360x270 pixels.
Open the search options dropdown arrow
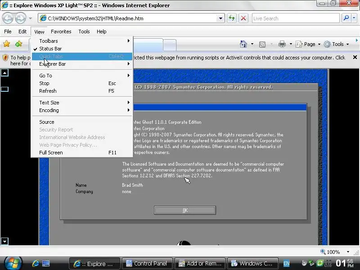point(354,18)
